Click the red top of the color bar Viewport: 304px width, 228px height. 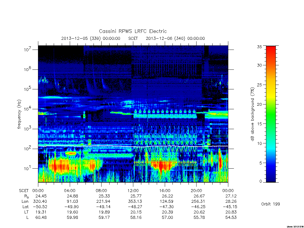[271, 50]
